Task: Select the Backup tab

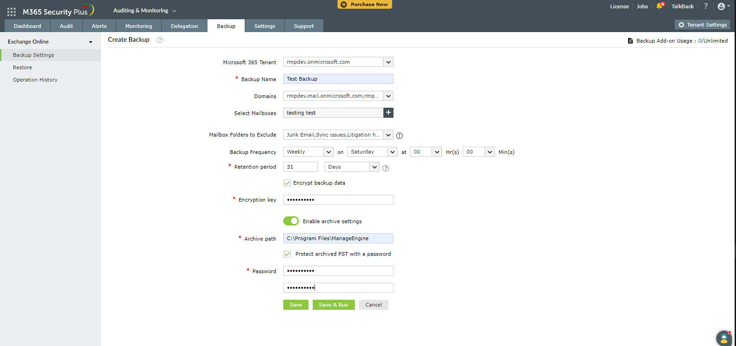Action: pos(226,26)
